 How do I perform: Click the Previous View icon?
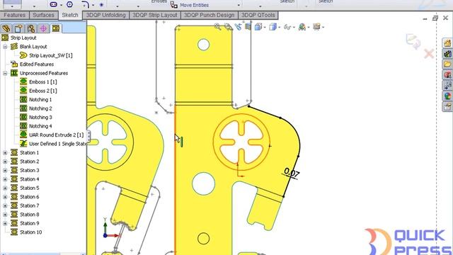click(238, 27)
